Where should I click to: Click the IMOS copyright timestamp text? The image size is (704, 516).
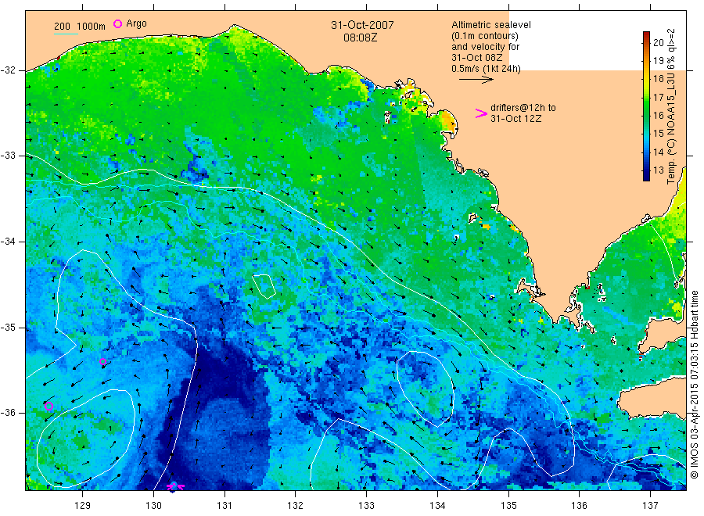click(694, 384)
